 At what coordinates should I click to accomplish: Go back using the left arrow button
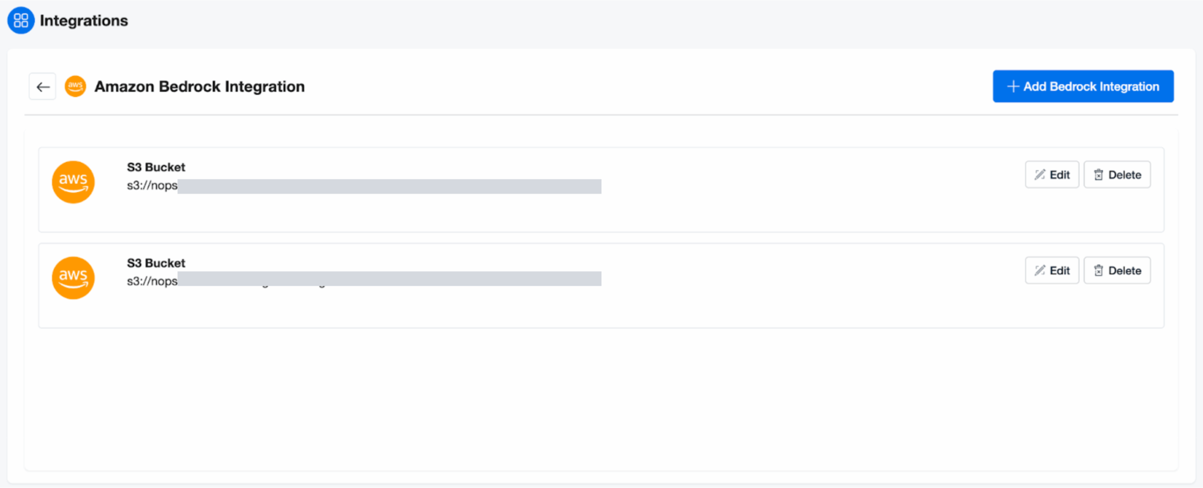[x=43, y=87]
